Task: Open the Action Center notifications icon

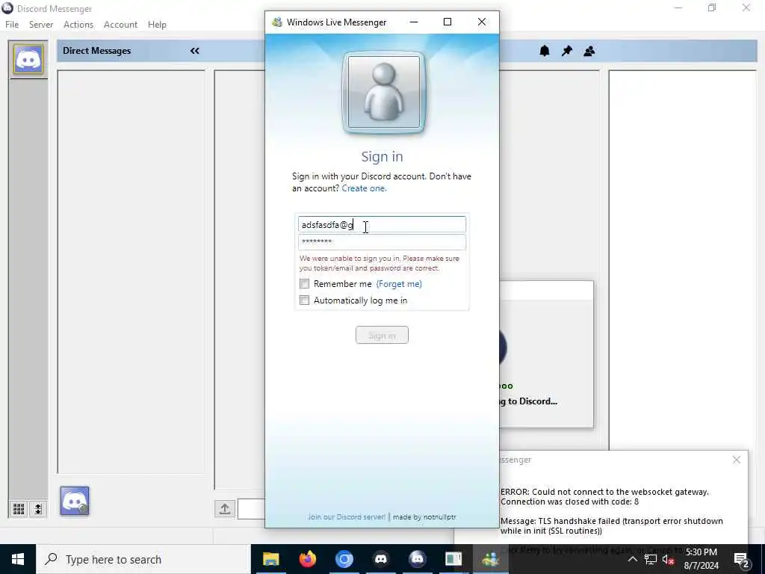Action: tap(741, 559)
